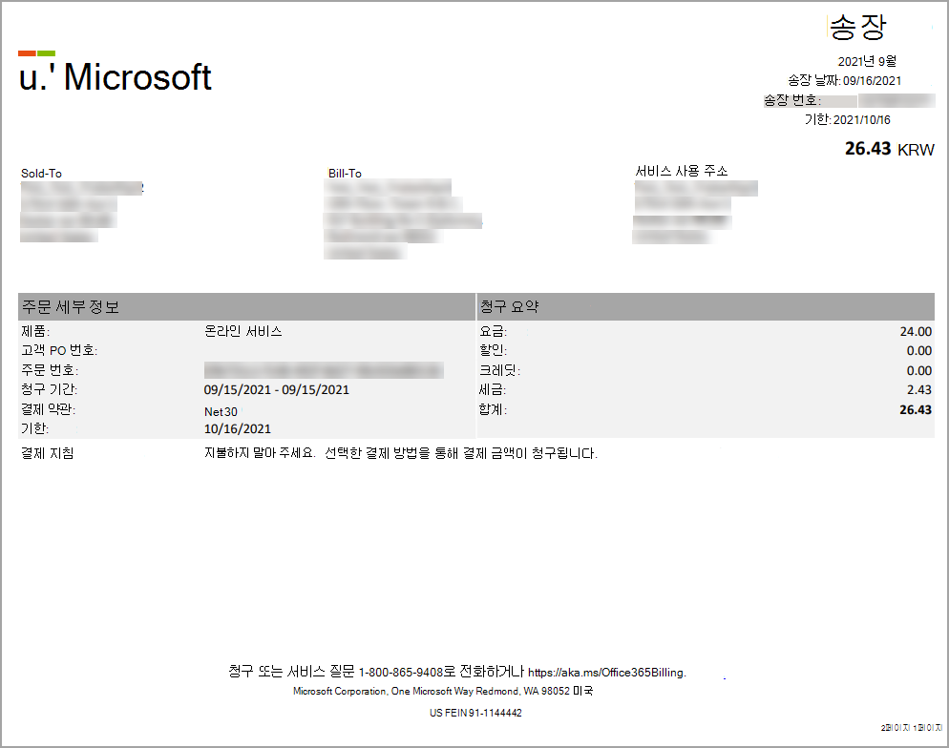
Task: Click the charges amount 24.00
Action: (916, 331)
